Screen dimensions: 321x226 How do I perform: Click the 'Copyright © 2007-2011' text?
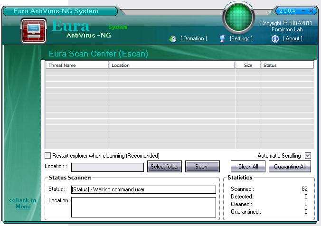(x=286, y=23)
